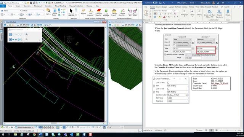Toggle Underline formatting in Word
The width and height of the screenshot is (244, 137).
coord(161,14)
